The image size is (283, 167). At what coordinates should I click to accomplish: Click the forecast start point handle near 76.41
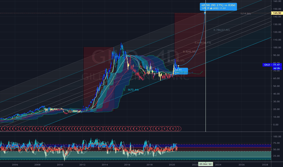(x=178, y=66)
